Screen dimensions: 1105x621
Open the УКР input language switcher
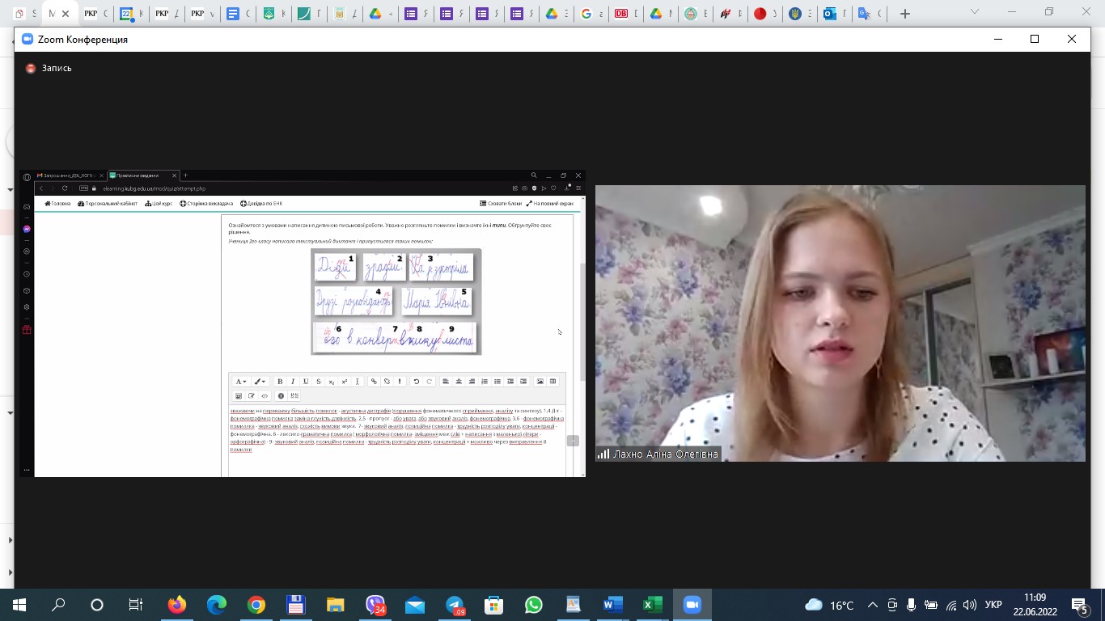coord(993,605)
